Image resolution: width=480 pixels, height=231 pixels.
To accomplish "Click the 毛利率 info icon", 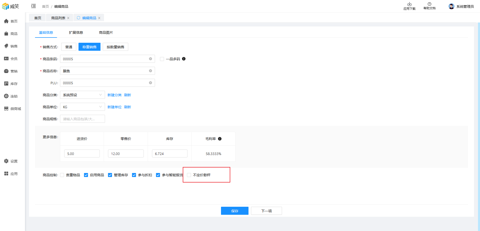I will (x=220, y=139).
